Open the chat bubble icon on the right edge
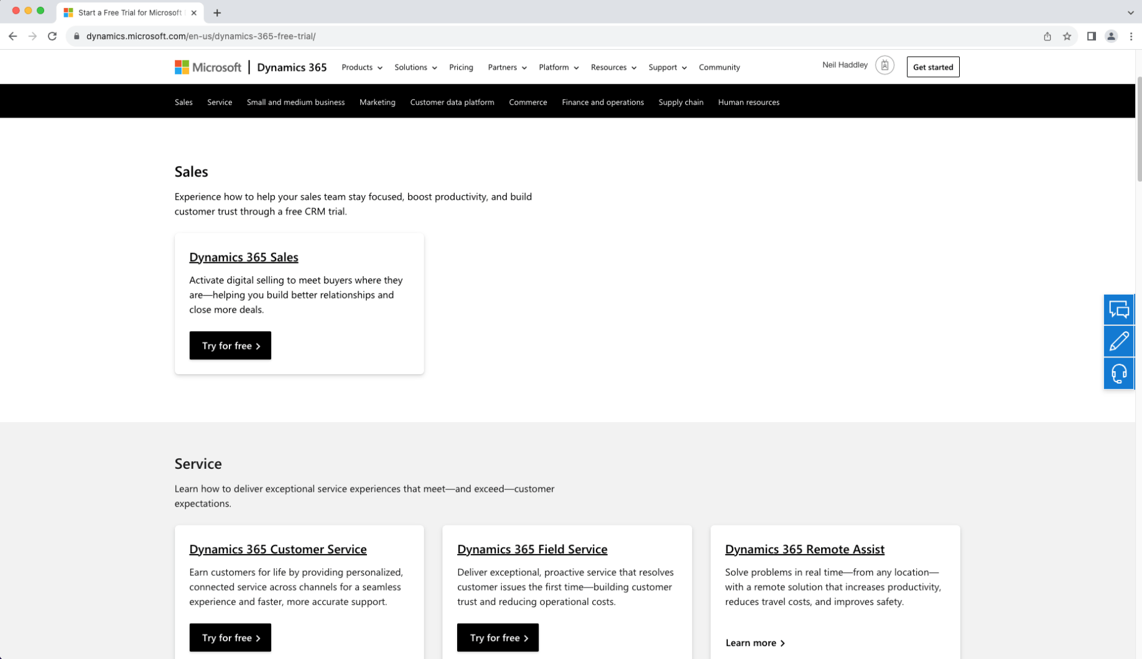This screenshot has height=659, width=1142. [x=1119, y=310]
